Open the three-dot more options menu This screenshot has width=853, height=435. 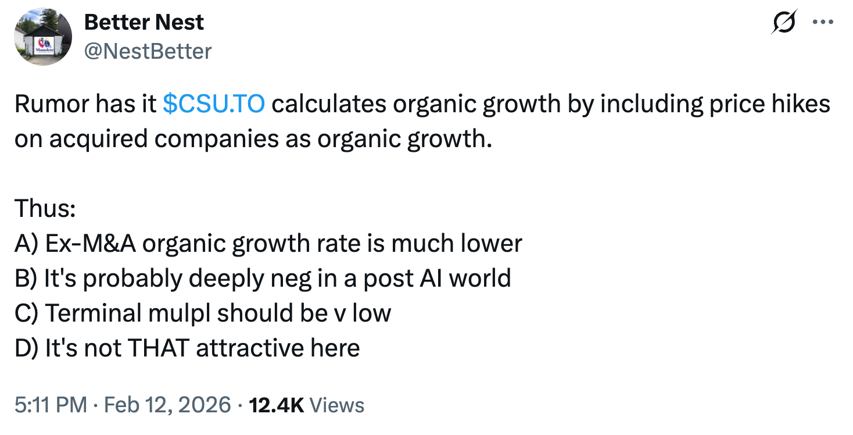(x=822, y=24)
